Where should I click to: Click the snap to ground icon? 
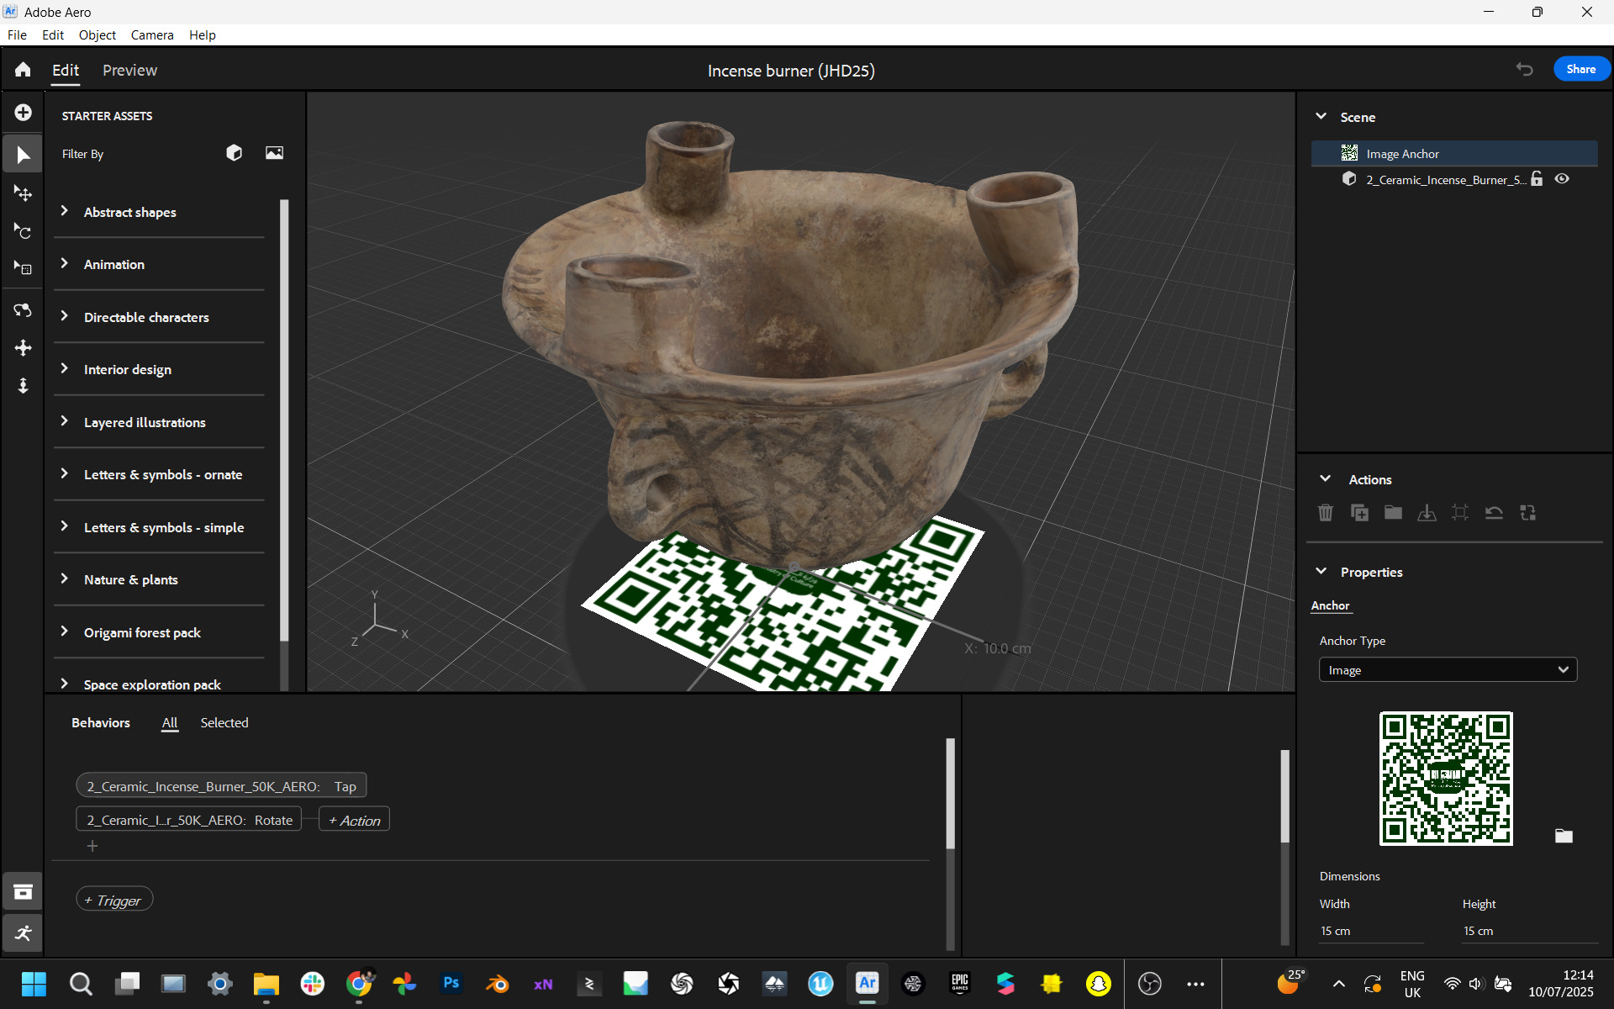(1427, 512)
